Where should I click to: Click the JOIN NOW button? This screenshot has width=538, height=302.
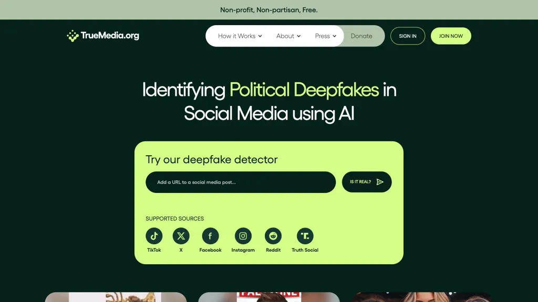(x=451, y=36)
